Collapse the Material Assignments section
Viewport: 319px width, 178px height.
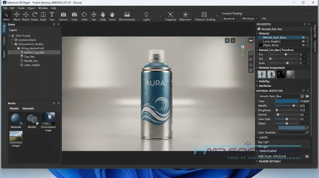click(257, 68)
